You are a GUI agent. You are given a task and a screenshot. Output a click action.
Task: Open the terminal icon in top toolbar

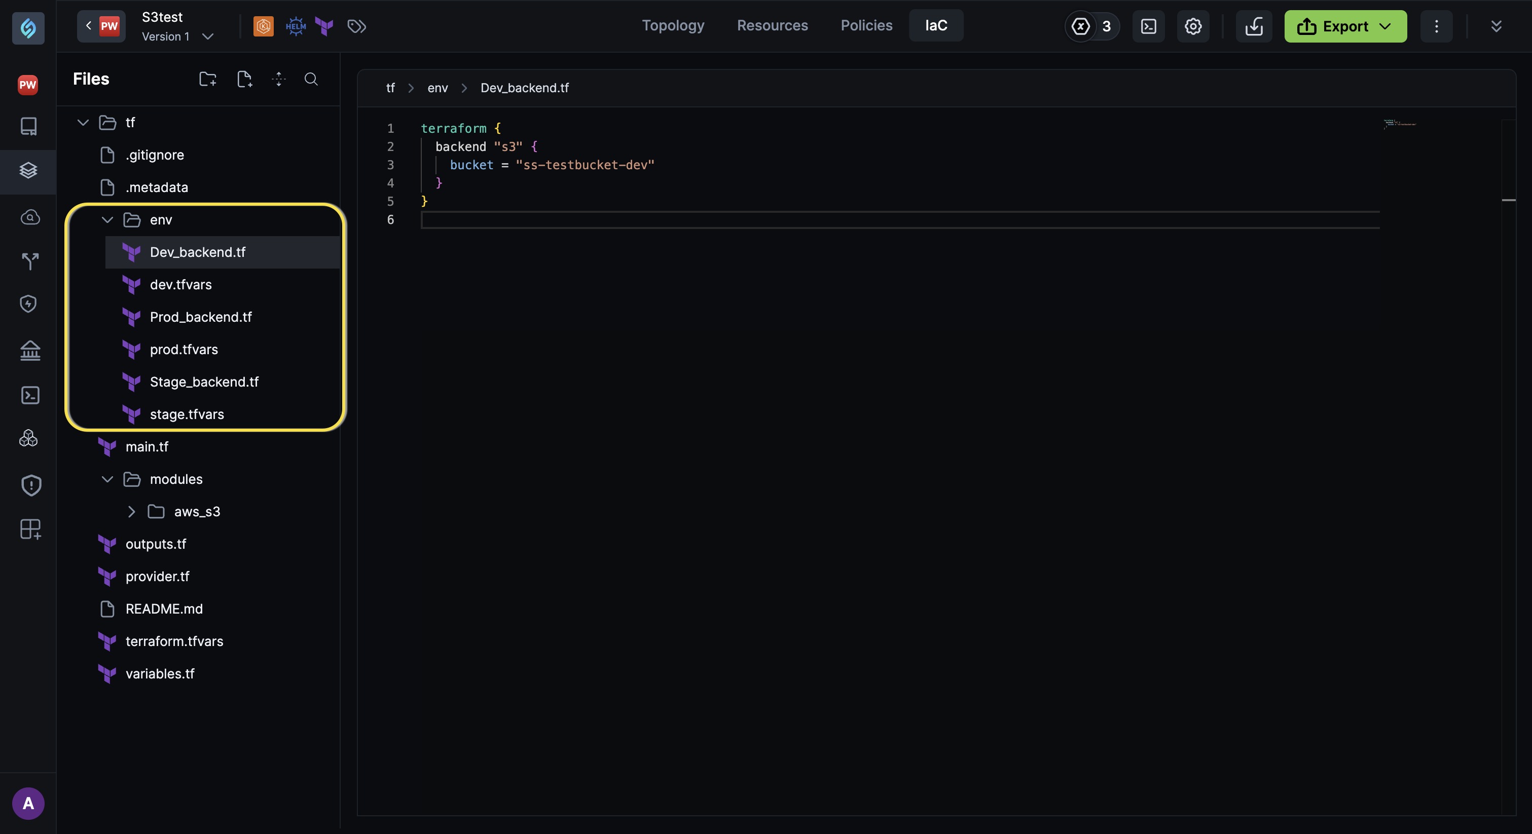[x=1148, y=26]
